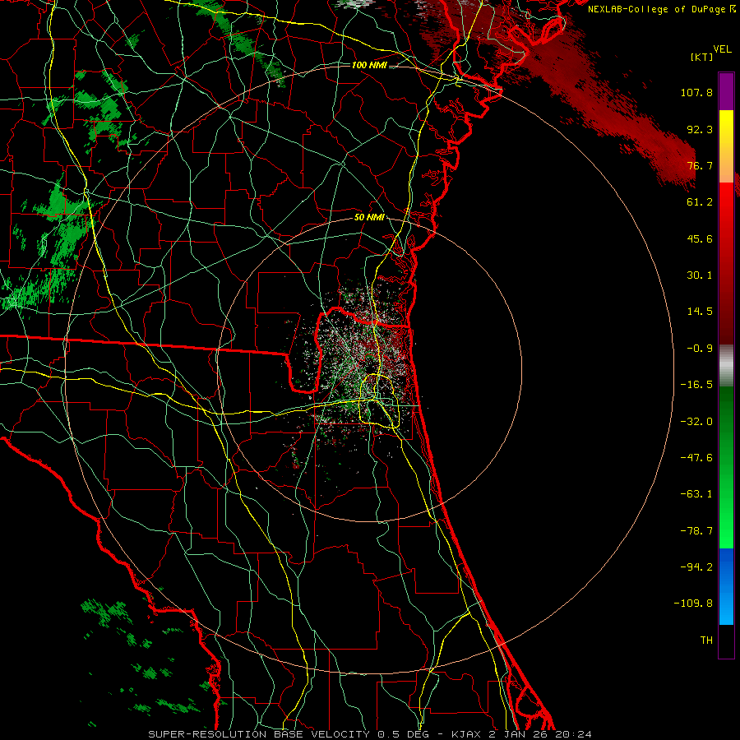The height and width of the screenshot is (740, 740).
Task: Click the 30.1 legend value
Action: [700, 275]
